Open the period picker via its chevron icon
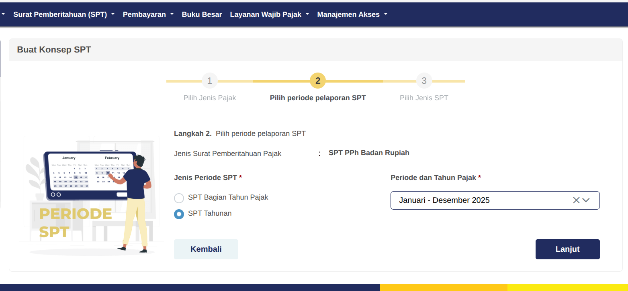The height and width of the screenshot is (291, 628). (586, 200)
